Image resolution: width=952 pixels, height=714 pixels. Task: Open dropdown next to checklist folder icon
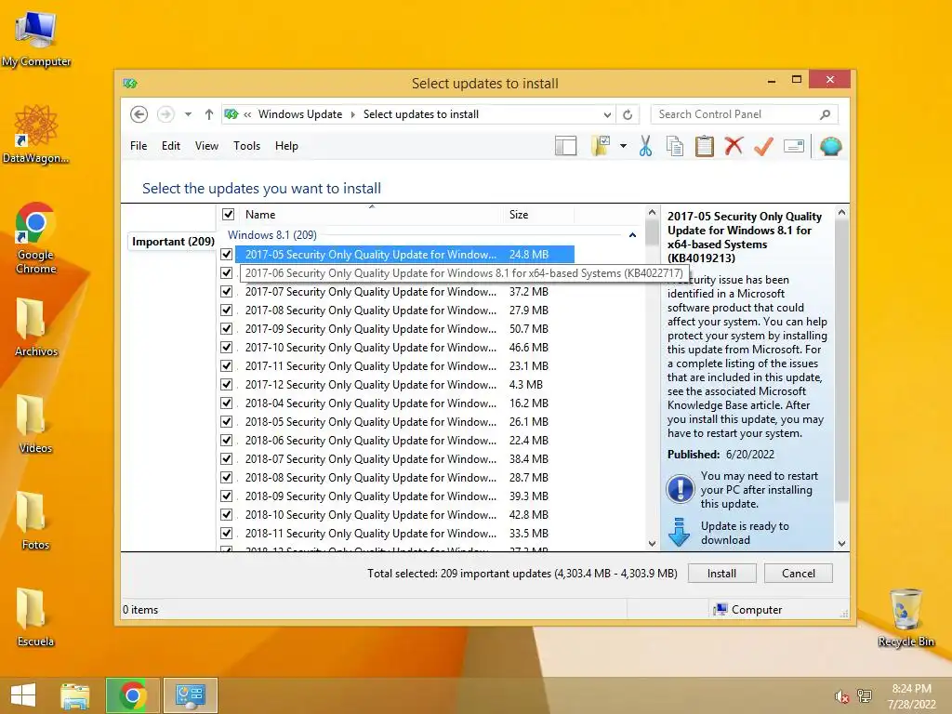point(623,146)
